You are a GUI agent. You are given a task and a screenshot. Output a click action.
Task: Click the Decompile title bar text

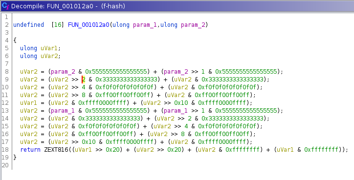click(68, 6)
